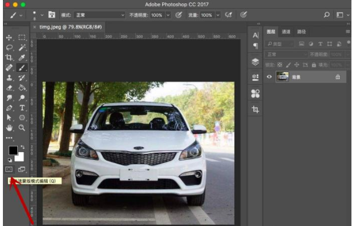This screenshot has width=352, height=226.
Task: Swap foreground and background colors
Action: (x=23, y=147)
